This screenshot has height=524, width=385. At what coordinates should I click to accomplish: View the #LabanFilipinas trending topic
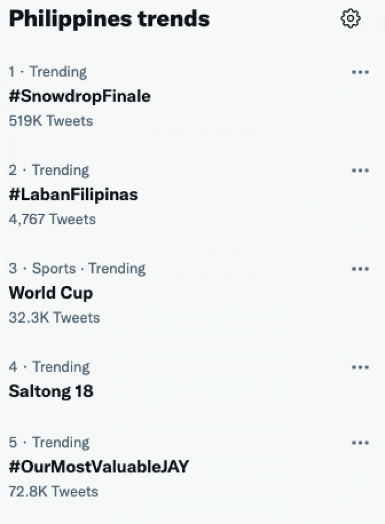point(73,195)
